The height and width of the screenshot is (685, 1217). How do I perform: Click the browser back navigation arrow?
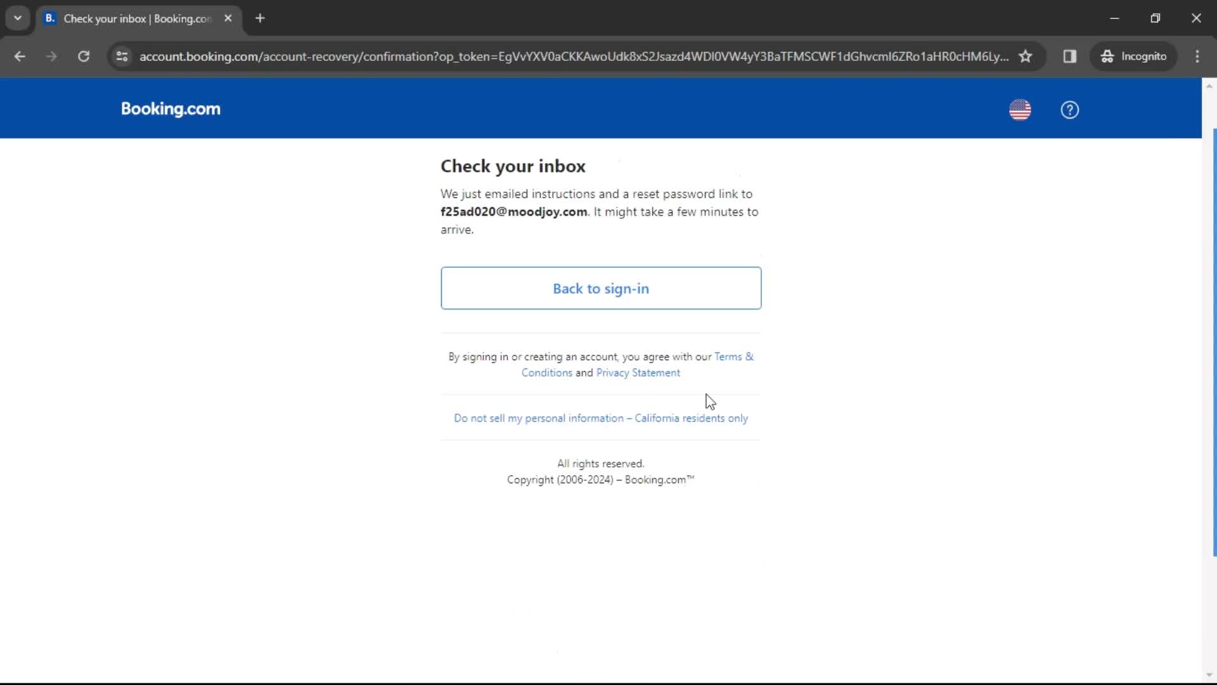20,56
